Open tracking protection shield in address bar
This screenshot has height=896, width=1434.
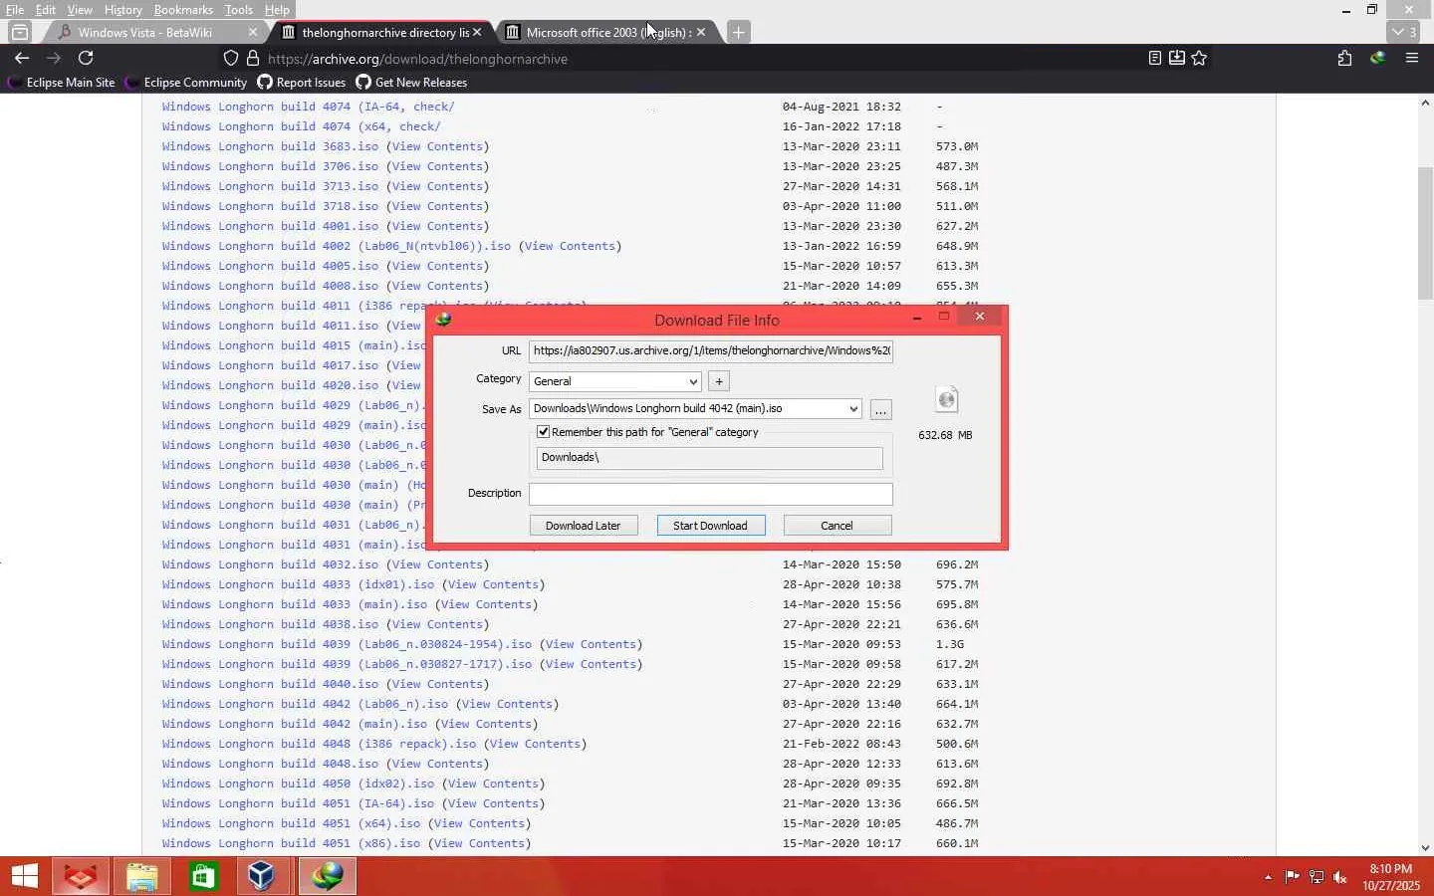tap(231, 59)
